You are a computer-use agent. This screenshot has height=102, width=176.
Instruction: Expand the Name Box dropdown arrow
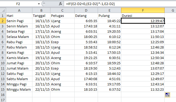(39, 4)
